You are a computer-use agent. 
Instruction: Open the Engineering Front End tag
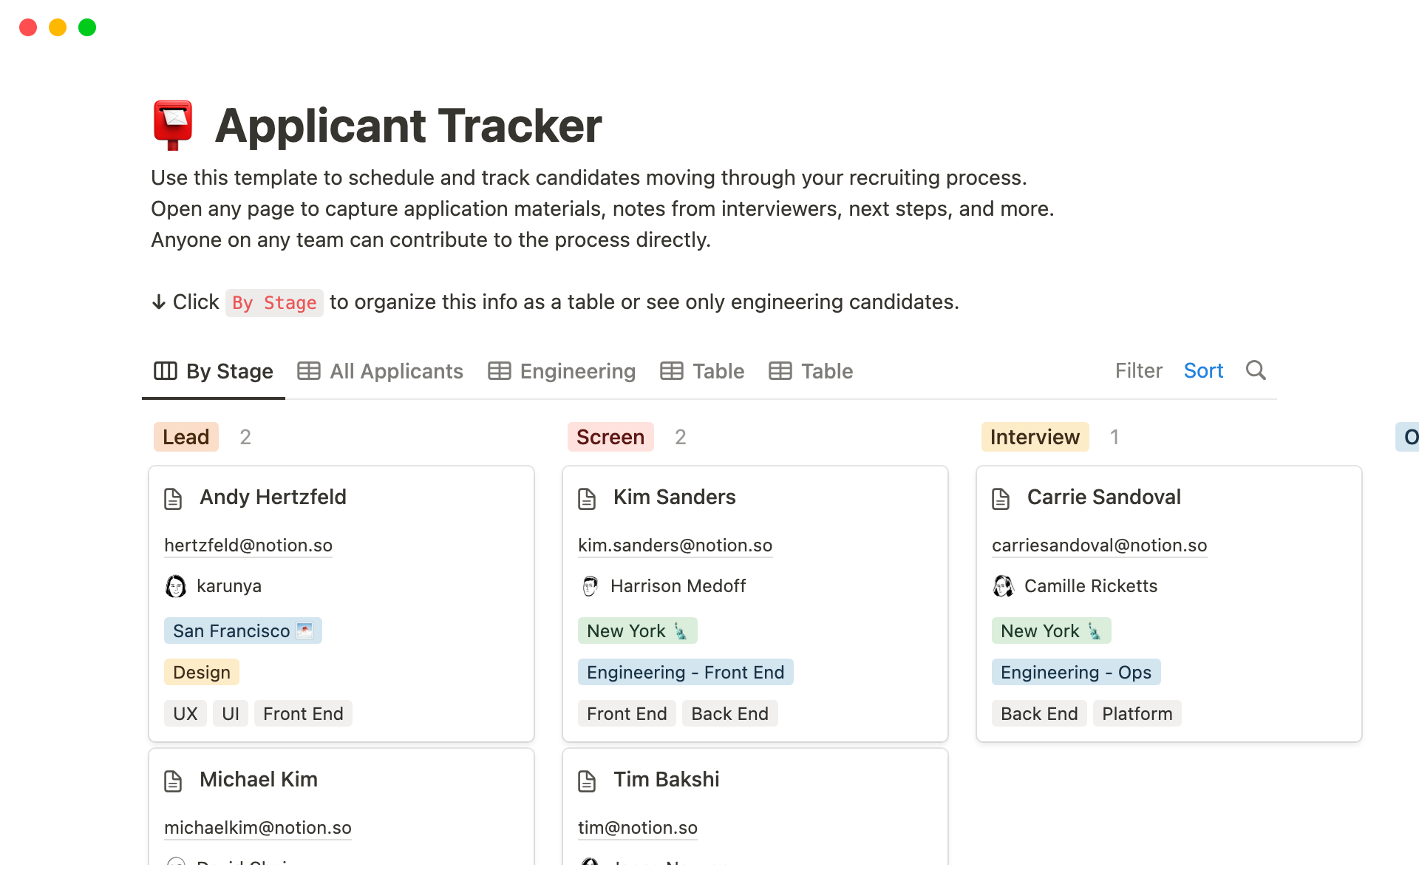[x=684, y=671]
